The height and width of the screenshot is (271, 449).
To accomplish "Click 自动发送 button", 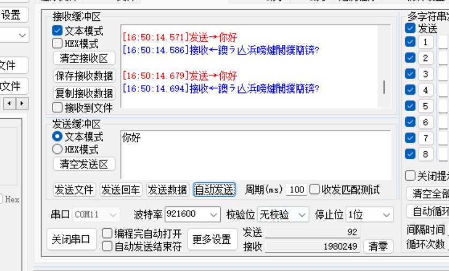I will (x=214, y=190).
